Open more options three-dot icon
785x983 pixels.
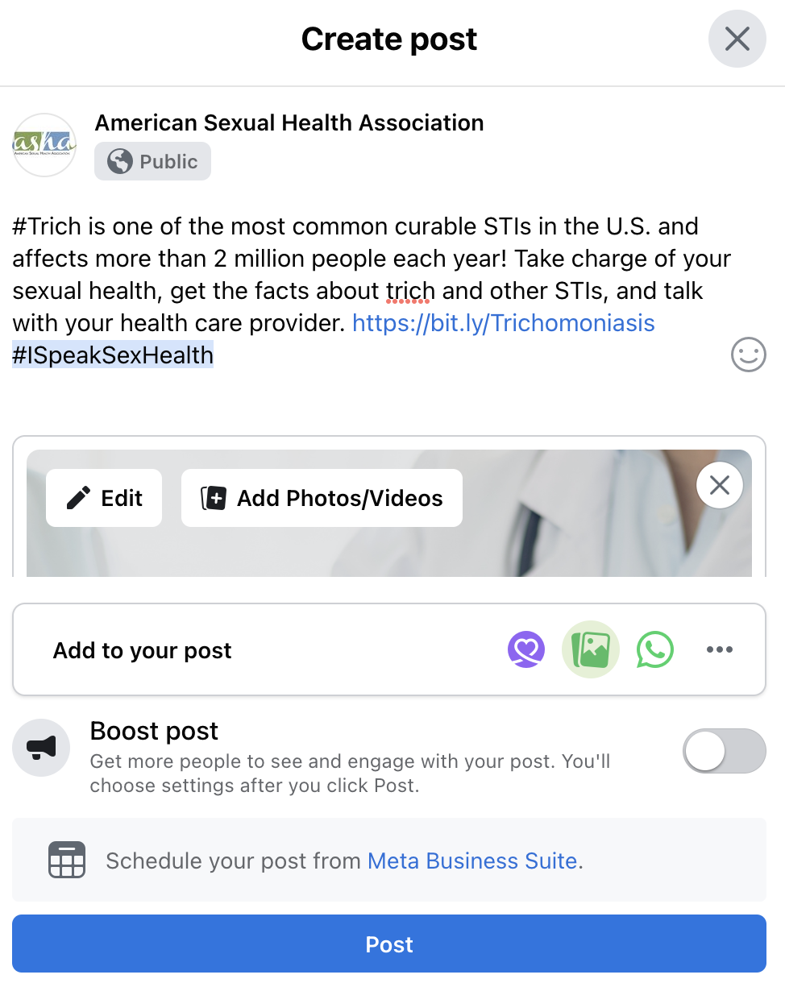(x=719, y=649)
